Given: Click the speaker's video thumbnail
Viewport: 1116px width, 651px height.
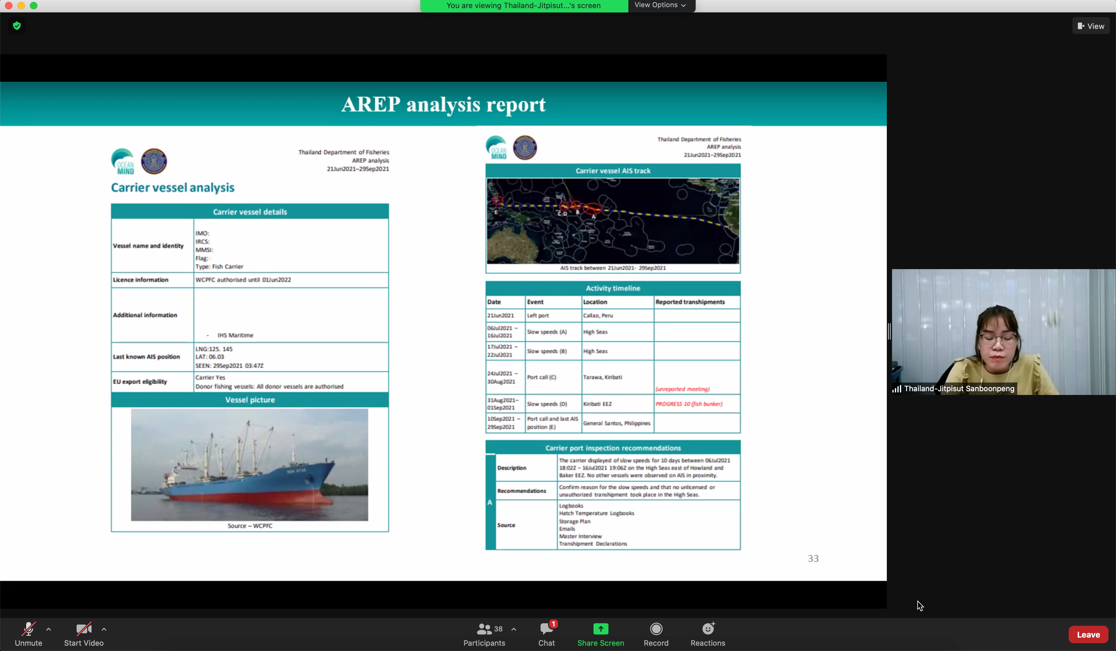Looking at the screenshot, I should 1003,331.
